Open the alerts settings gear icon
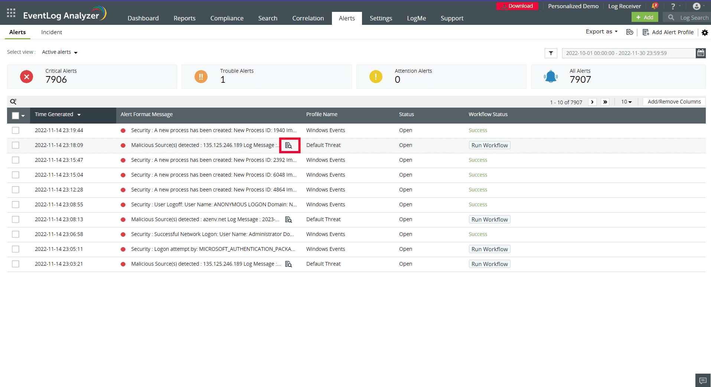This screenshot has width=711, height=387. [x=705, y=33]
